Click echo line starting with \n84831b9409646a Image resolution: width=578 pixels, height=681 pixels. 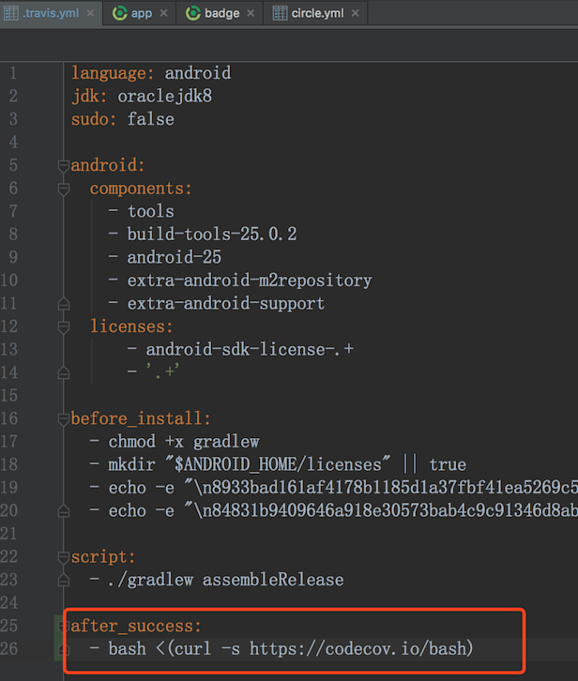coord(342,510)
